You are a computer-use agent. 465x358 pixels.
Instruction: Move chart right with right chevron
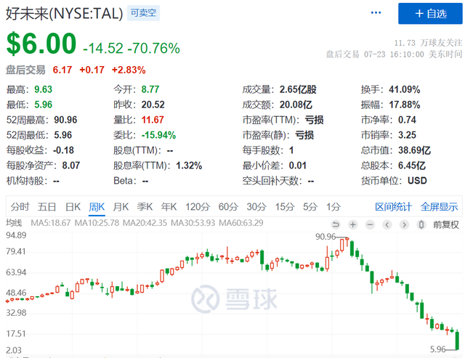tap(404, 224)
